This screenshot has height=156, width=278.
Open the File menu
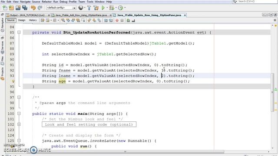click(3, 2)
